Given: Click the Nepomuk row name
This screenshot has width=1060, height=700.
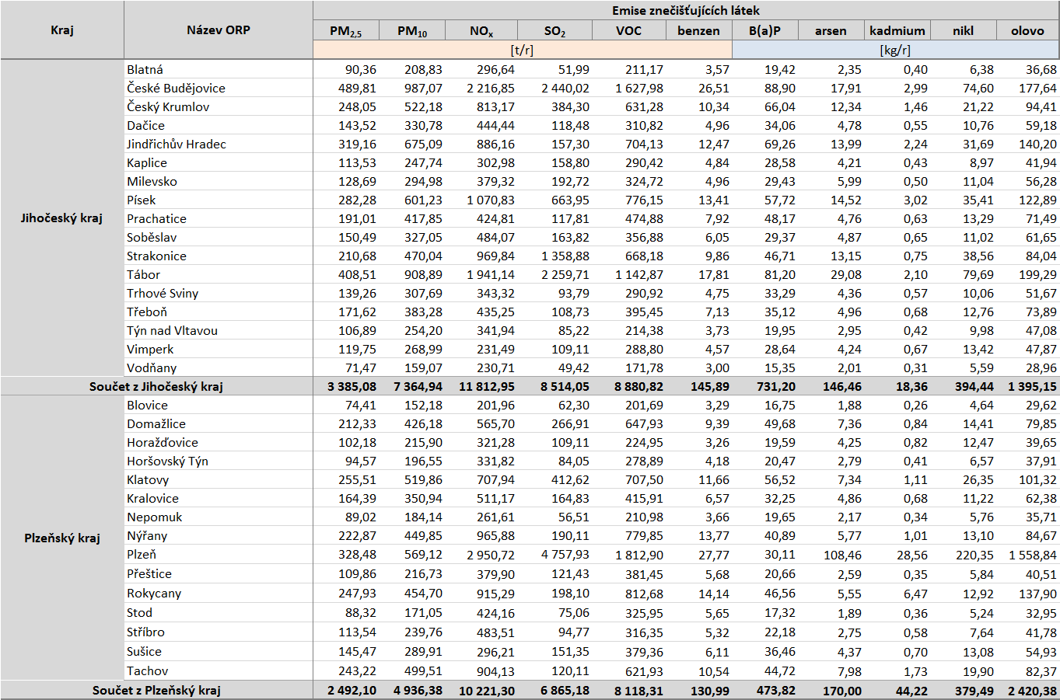Looking at the screenshot, I should click(155, 517).
